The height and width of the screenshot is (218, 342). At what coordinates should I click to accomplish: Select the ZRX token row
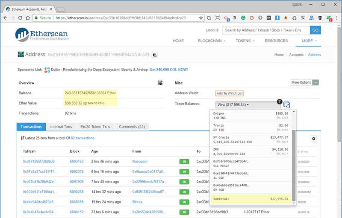click(x=251, y=151)
